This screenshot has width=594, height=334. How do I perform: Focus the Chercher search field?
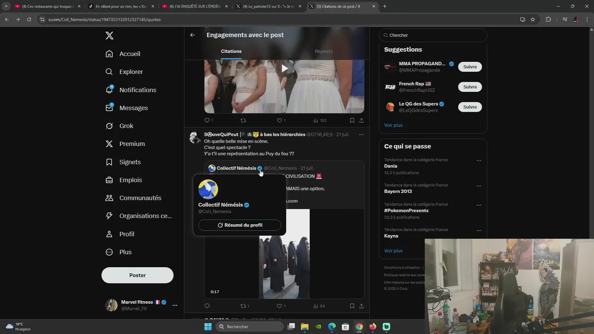(433, 35)
